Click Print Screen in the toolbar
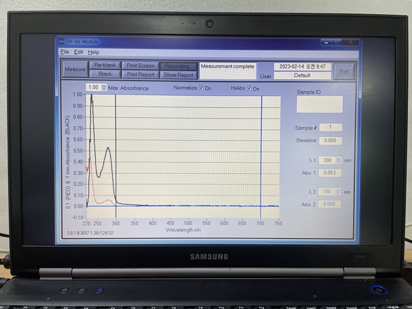Screen dimensions: 412x309 [140, 66]
